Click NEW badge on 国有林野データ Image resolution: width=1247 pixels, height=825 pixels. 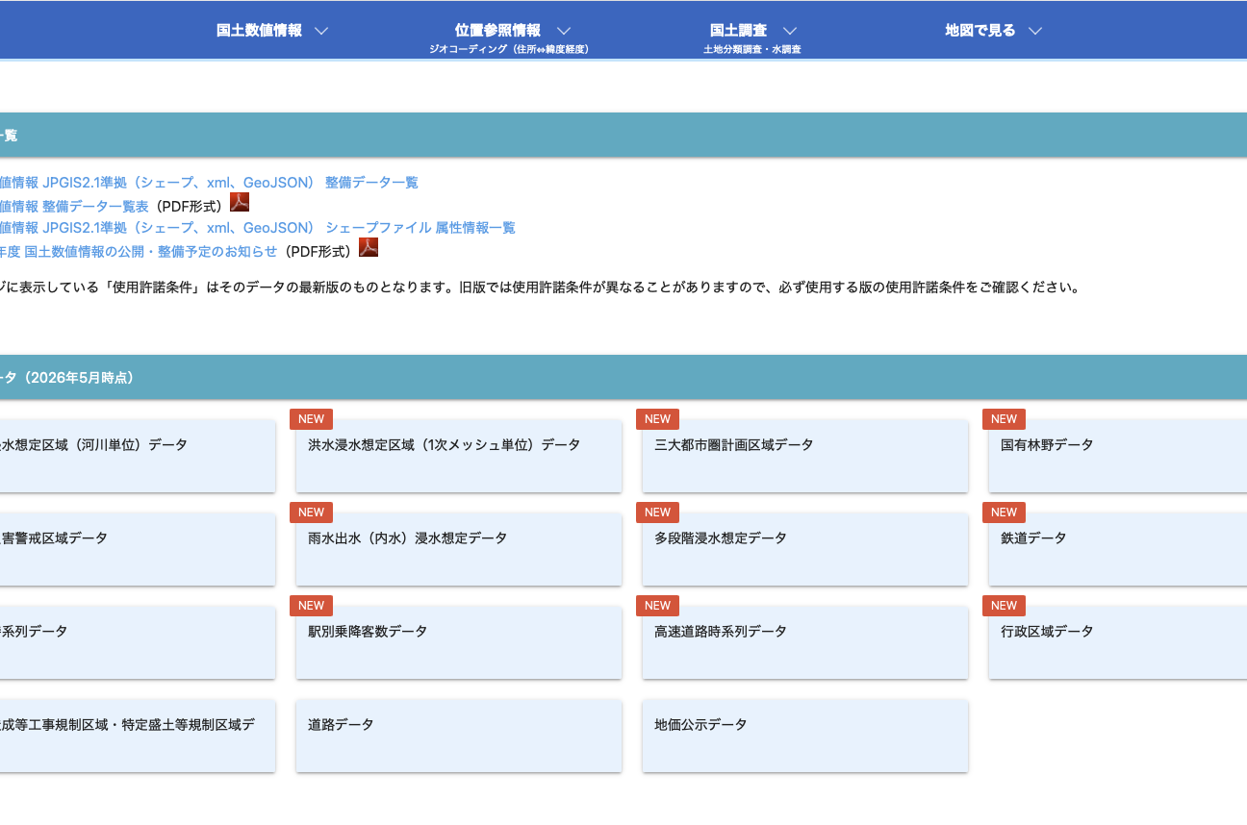1004,419
